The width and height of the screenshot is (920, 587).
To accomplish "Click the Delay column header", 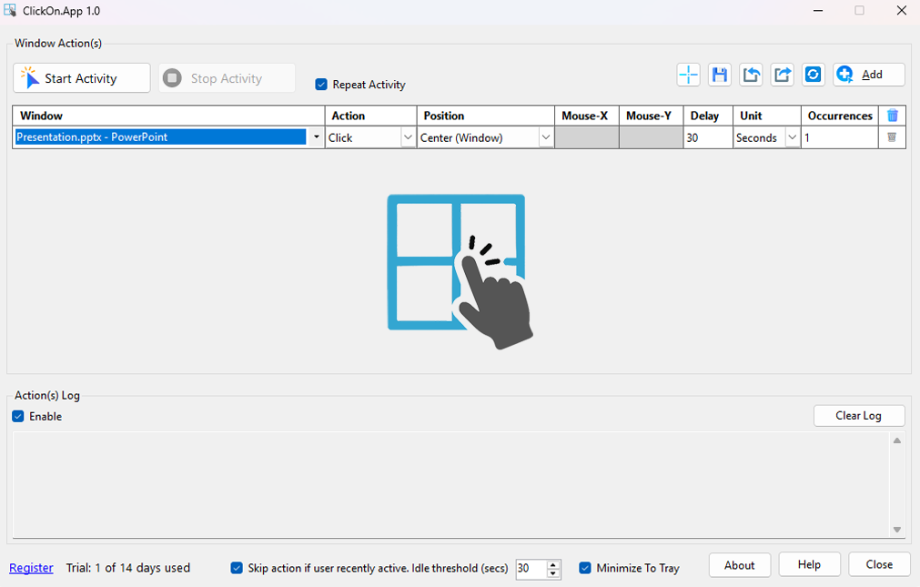I will (708, 116).
